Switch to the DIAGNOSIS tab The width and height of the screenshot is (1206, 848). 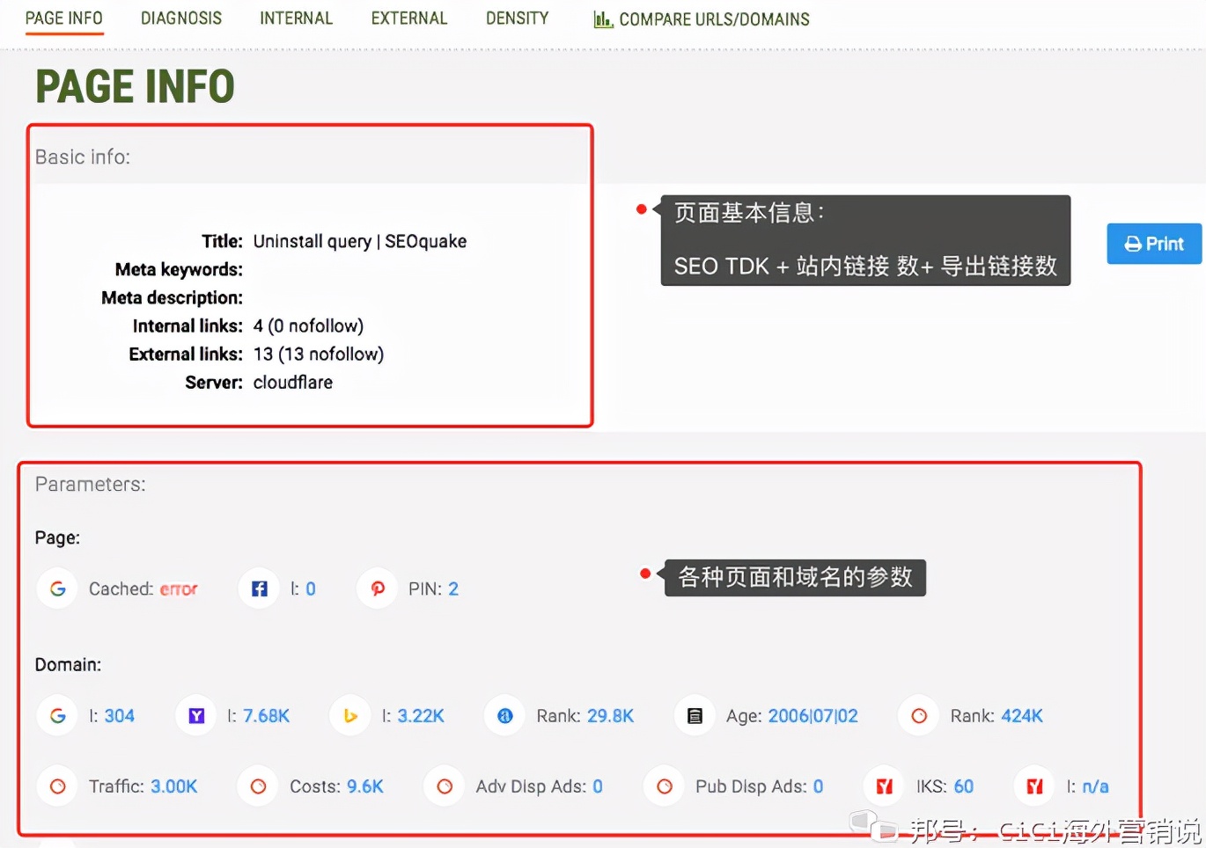pyautogui.click(x=180, y=18)
